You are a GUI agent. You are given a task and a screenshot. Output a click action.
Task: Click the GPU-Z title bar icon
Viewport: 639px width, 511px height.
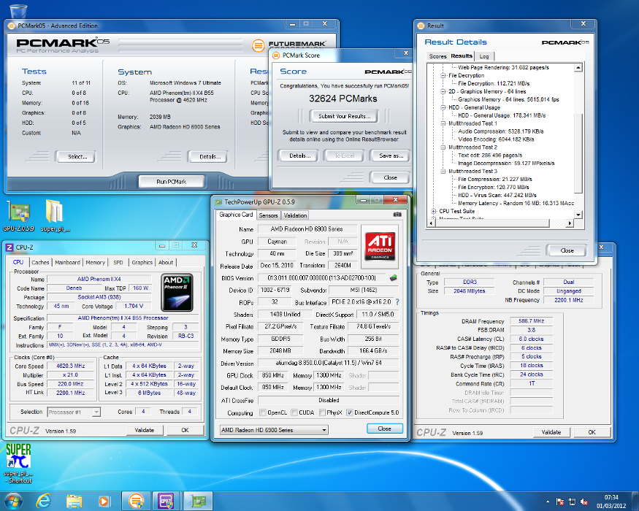[x=218, y=201]
